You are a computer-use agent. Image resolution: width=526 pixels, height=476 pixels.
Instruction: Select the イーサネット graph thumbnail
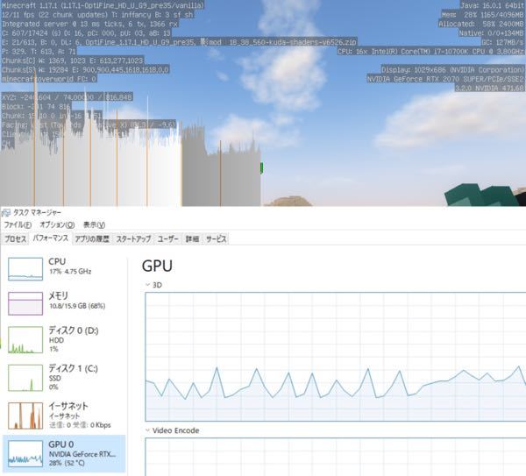25,416
